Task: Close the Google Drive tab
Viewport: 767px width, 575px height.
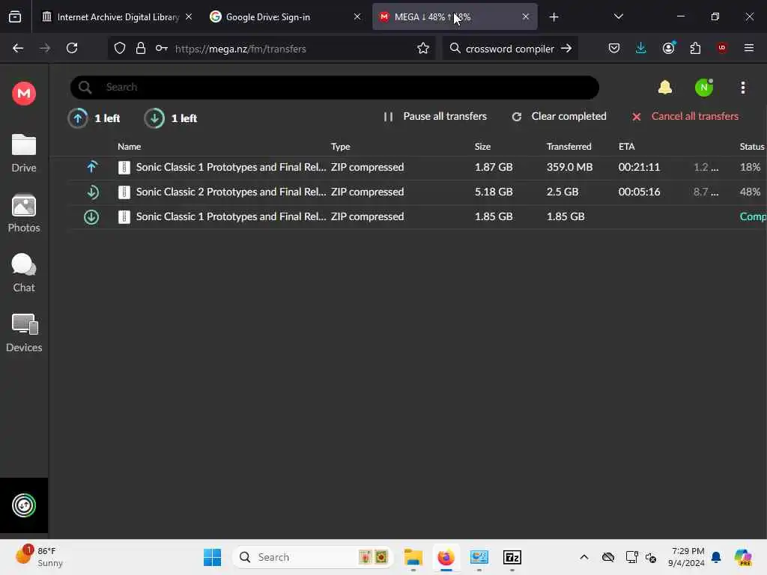Action: 357,16
